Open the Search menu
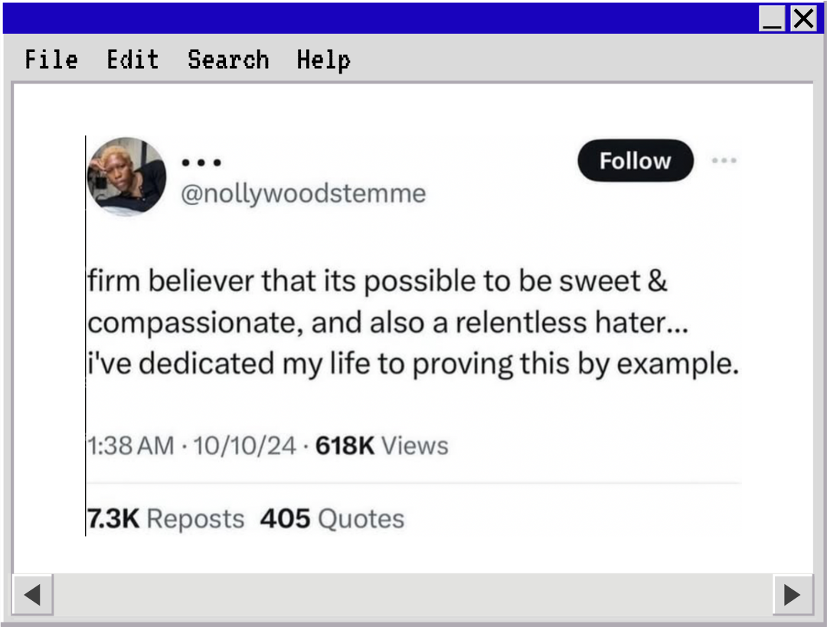This screenshot has width=827, height=627. 228,60
